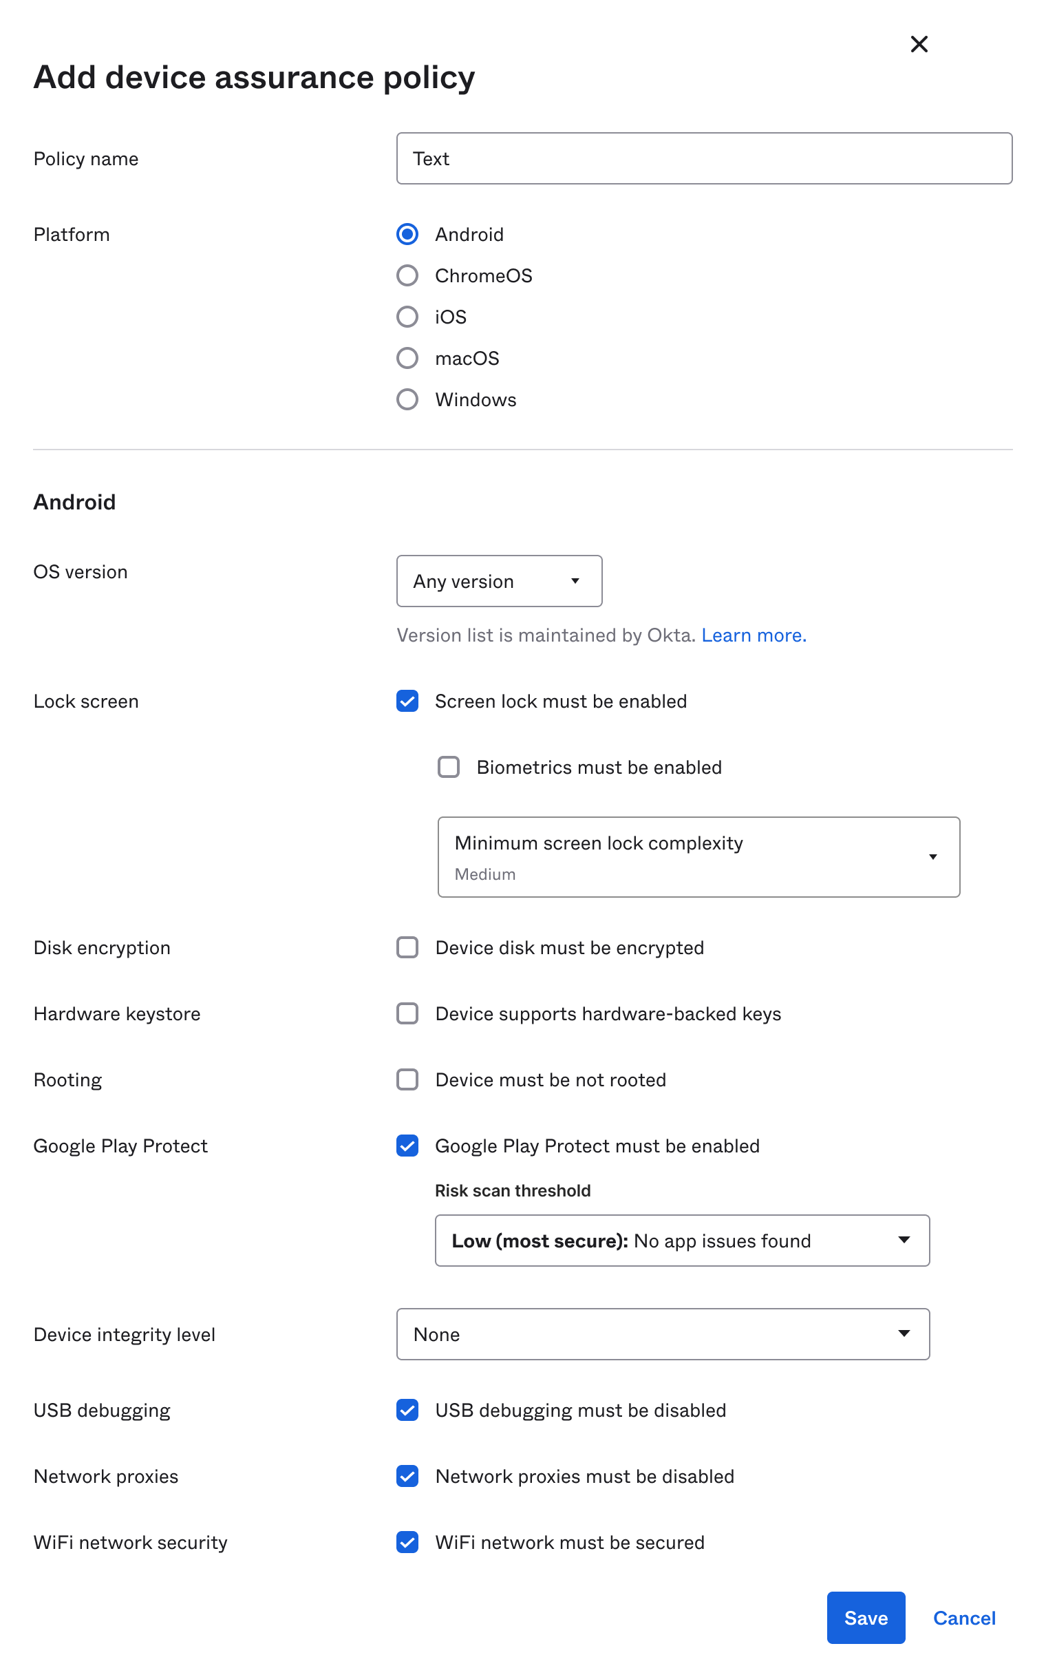Click the Policy name text field
This screenshot has height=1677, width=1046.
[703, 158]
